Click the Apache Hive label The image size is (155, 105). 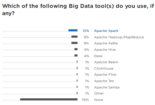(105, 50)
